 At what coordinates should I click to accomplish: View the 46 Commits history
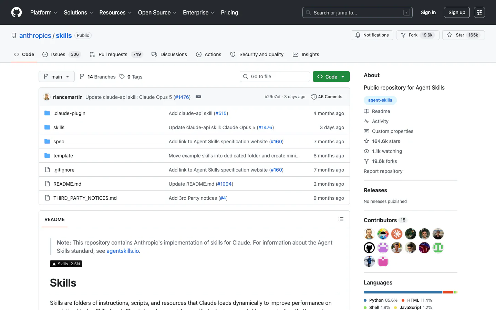coord(327,97)
